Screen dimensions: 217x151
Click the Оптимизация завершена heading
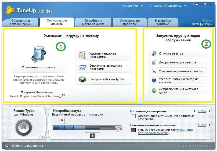[148, 111]
